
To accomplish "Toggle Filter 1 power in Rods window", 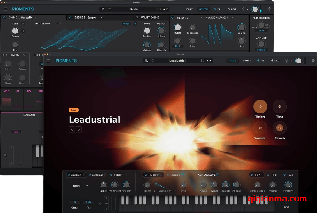I will click(172, 18).
